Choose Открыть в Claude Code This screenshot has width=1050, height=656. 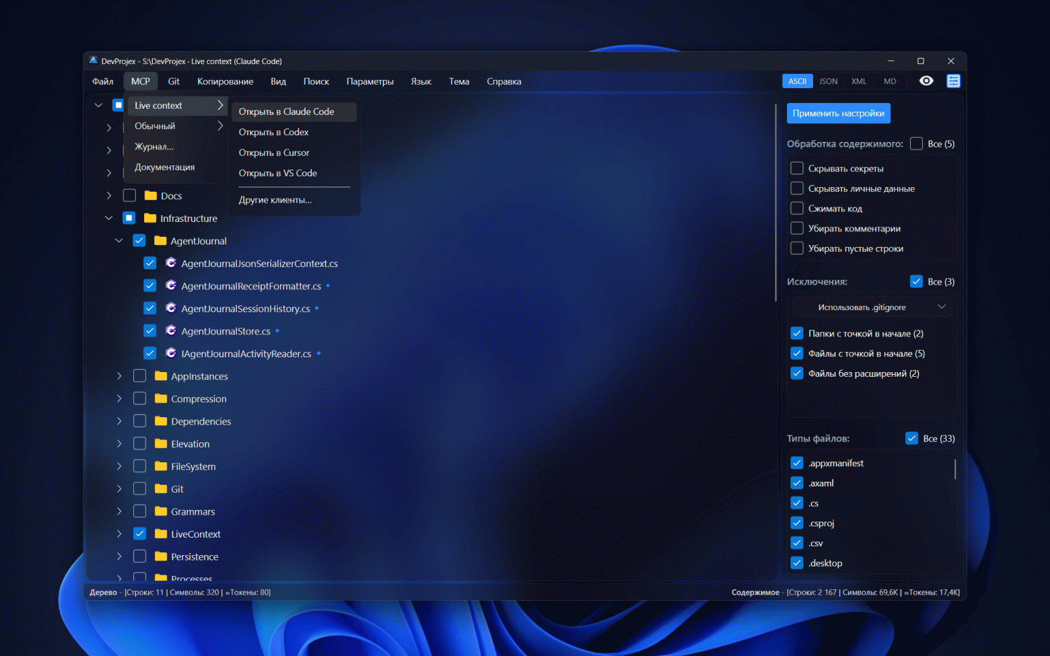(x=294, y=112)
